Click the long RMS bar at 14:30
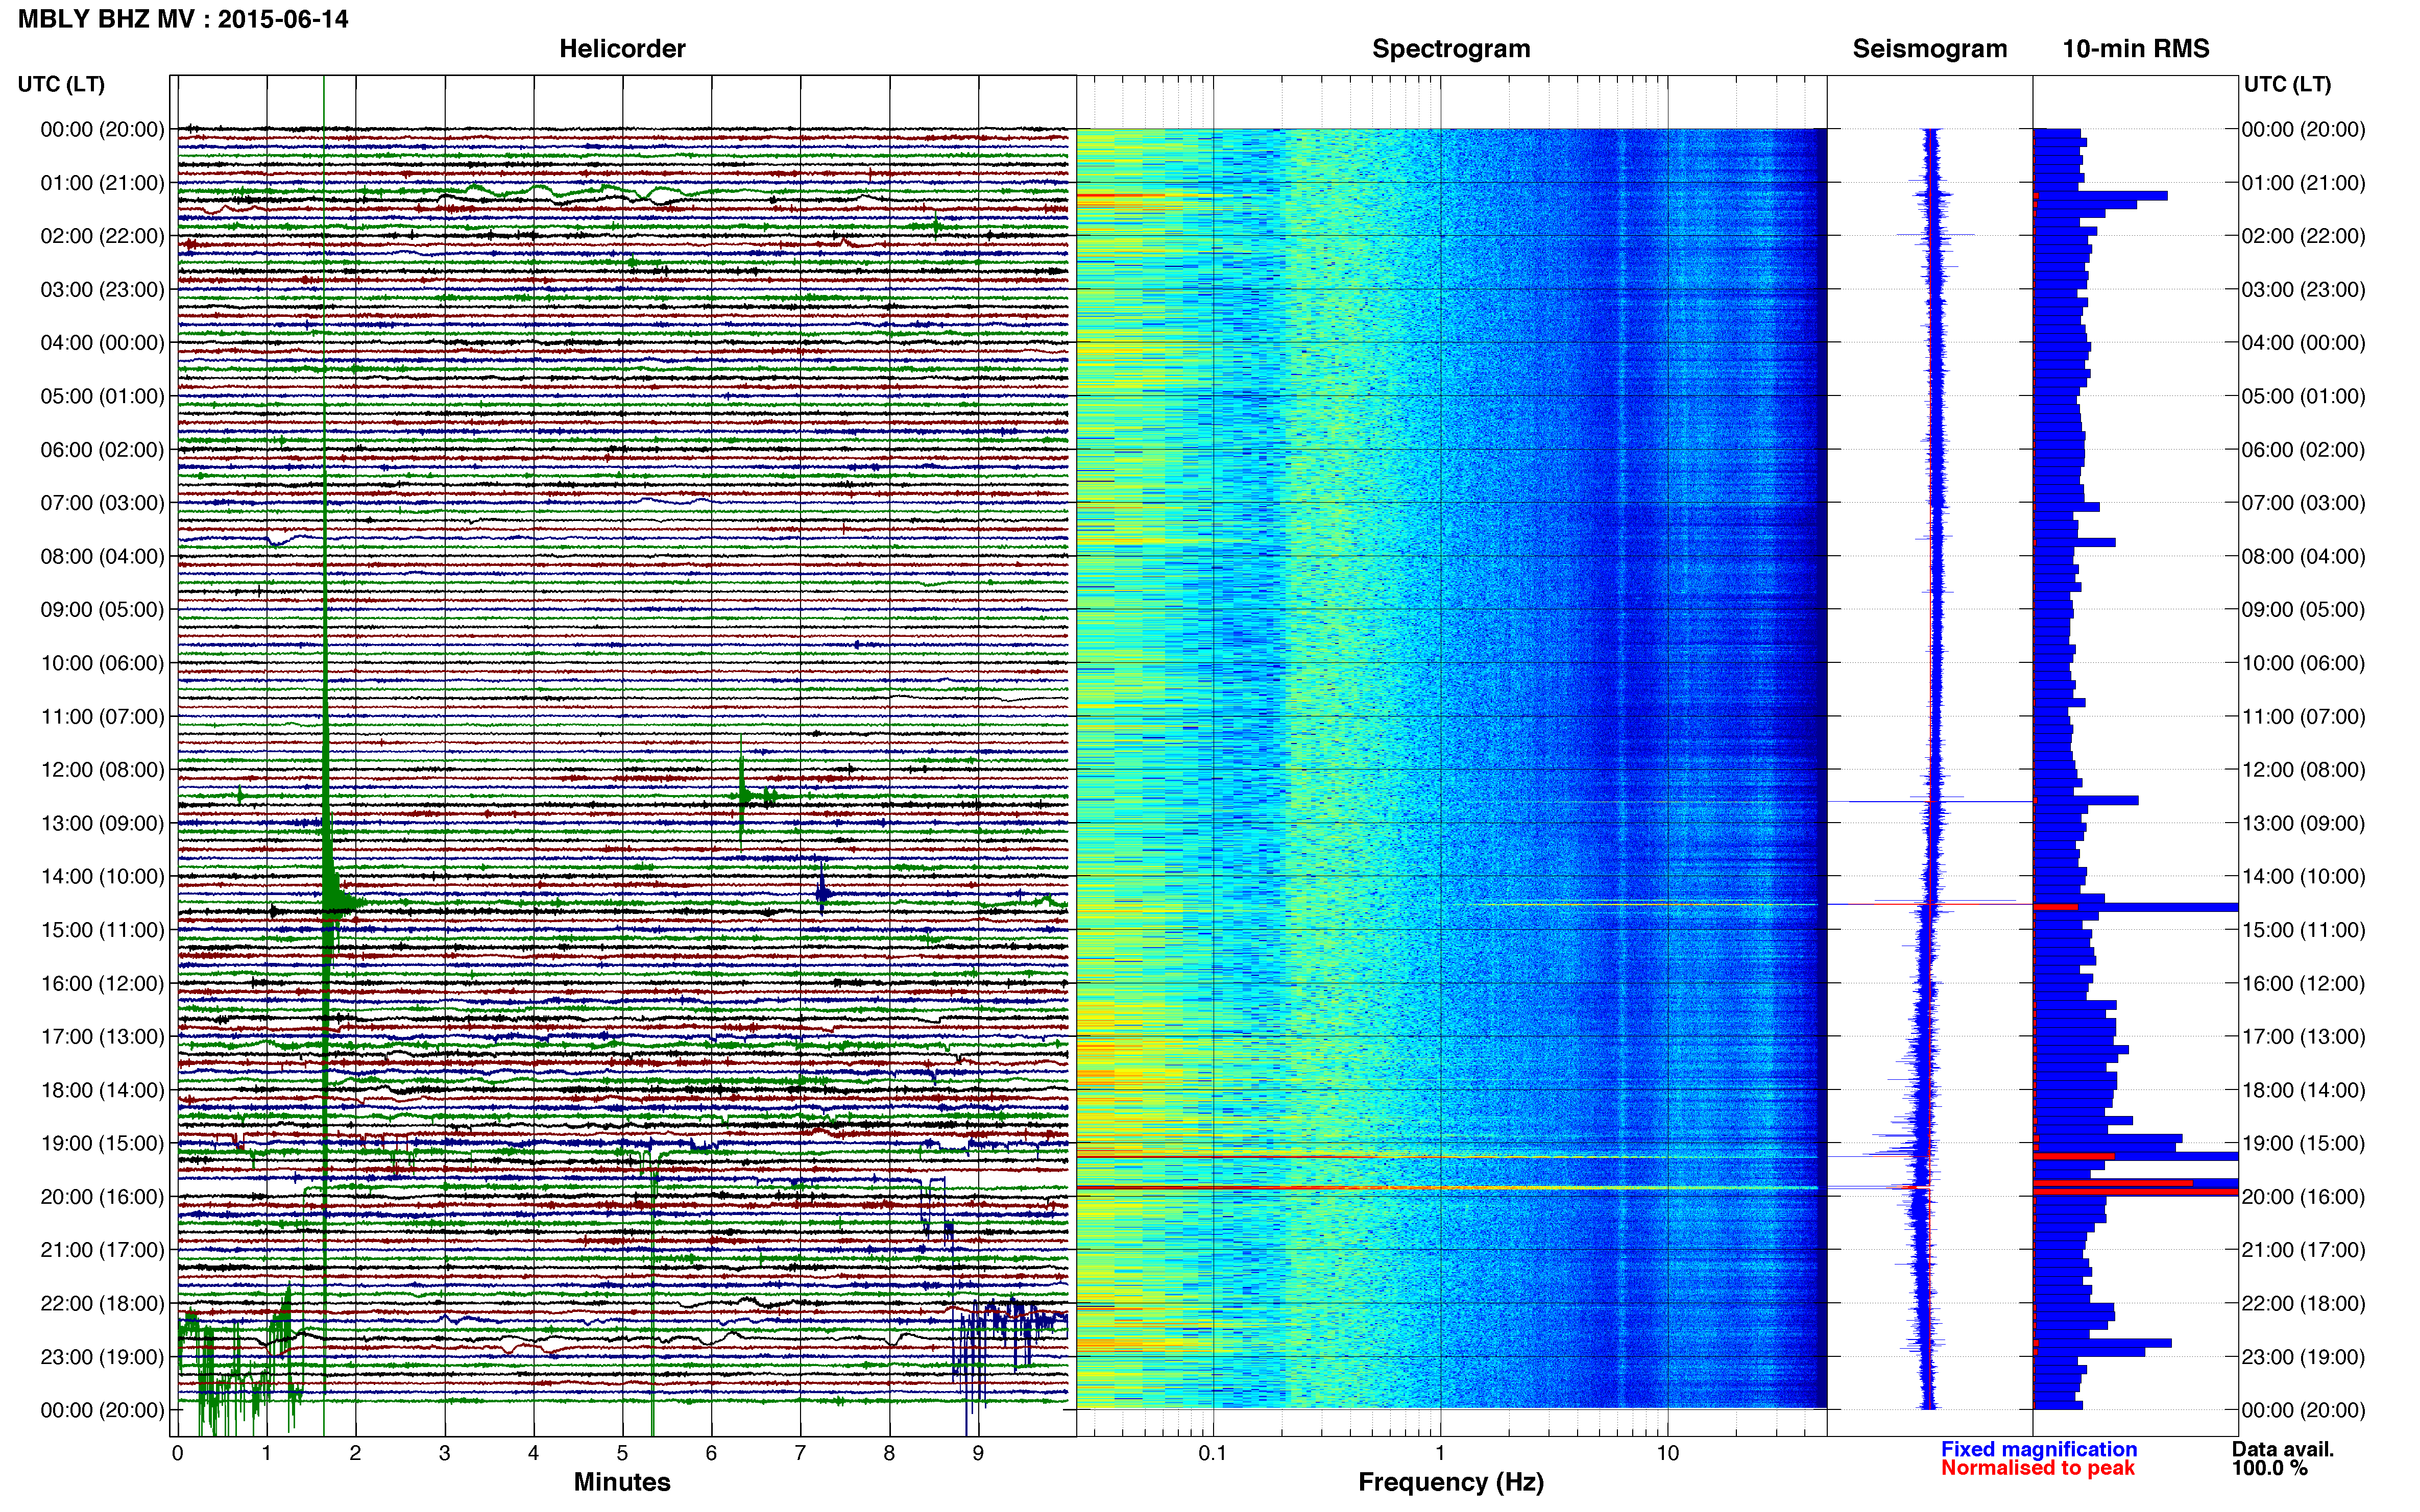Screen dimensions: 2420x1512 [2136, 907]
